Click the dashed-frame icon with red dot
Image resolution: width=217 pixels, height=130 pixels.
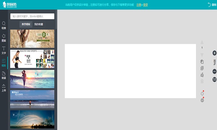tap(202, 94)
